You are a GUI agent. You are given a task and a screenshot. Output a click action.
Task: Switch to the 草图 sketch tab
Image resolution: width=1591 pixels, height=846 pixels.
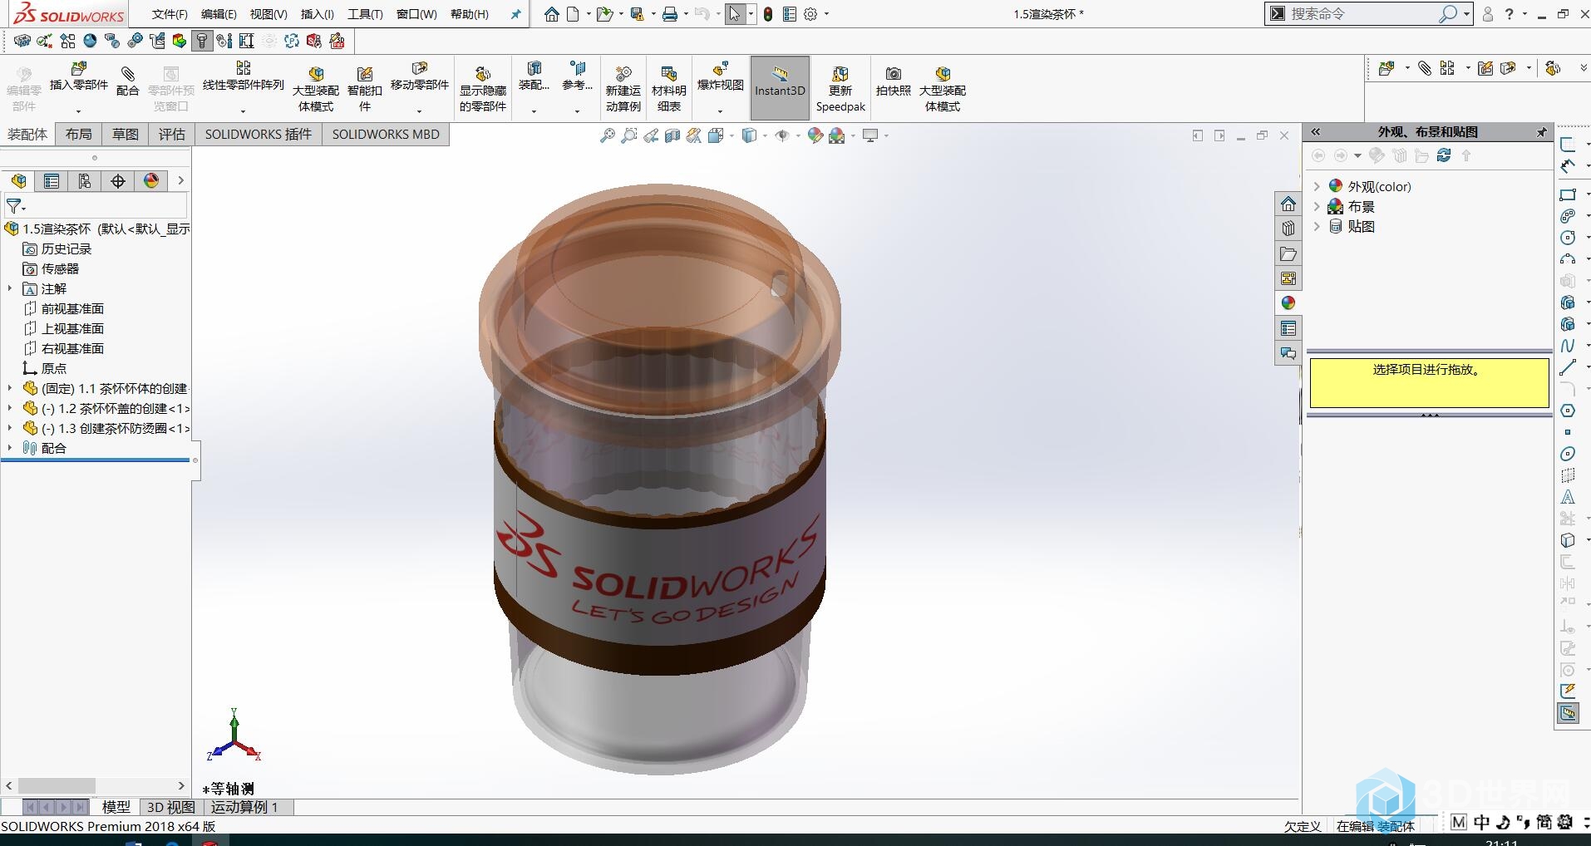(126, 135)
